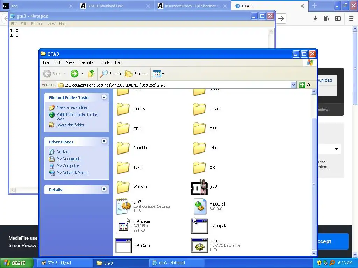Expand the Address bar dropdown

[x=294, y=85]
